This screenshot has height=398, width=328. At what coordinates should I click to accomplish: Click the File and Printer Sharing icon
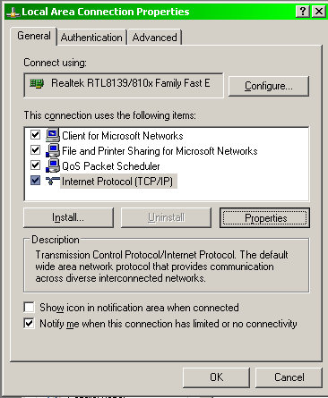[x=53, y=150]
